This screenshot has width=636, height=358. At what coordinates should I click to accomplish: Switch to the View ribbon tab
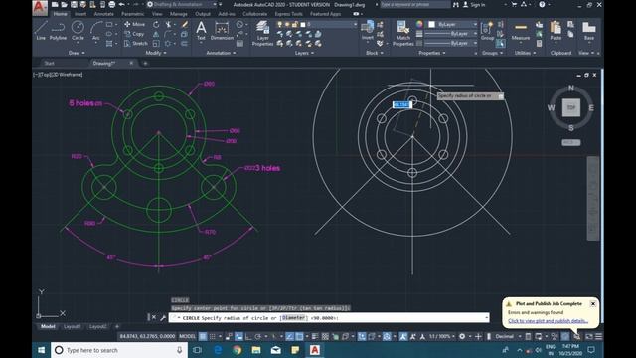point(157,14)
